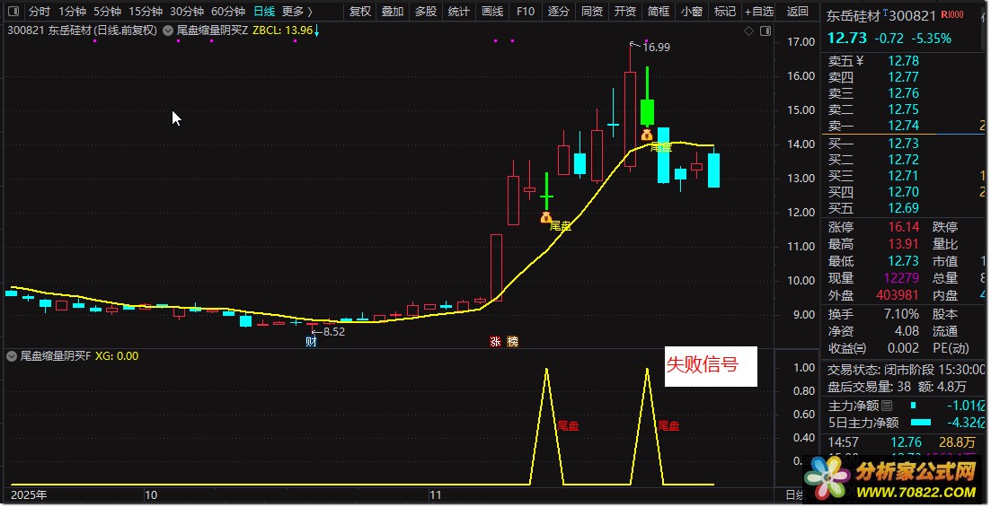Click the 11 month label on time axis
Screen dimensions: 991x507
(436, 495)
